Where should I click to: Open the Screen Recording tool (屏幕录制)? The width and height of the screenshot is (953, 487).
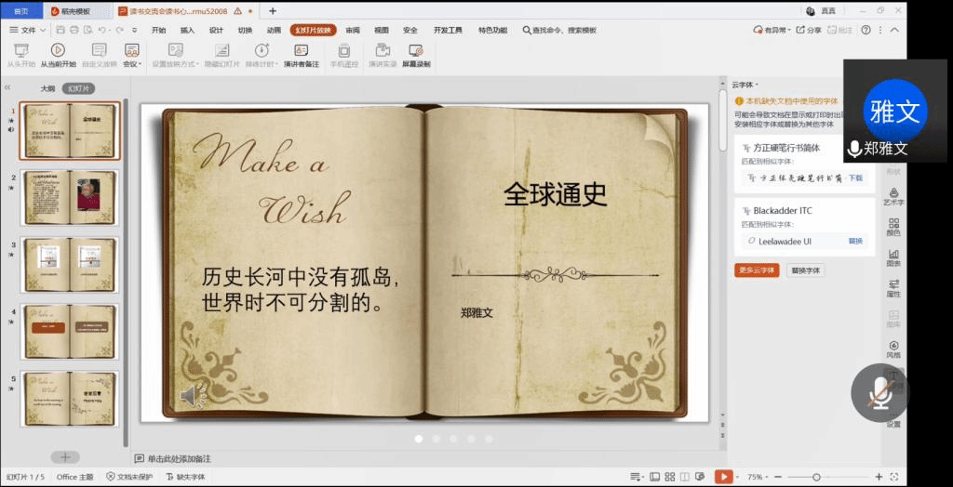coord(415,55)
